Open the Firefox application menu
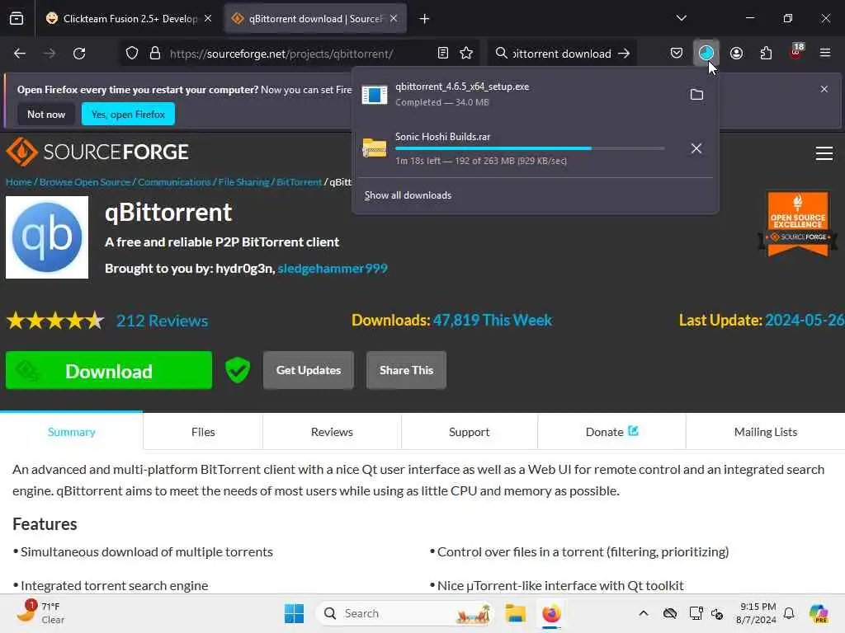The image size is (845, 633). click(825, 54)
